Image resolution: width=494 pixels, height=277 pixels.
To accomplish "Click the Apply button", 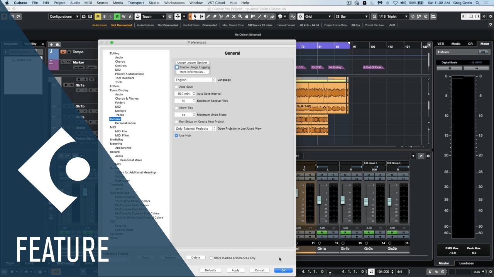I will coord(235,270).
